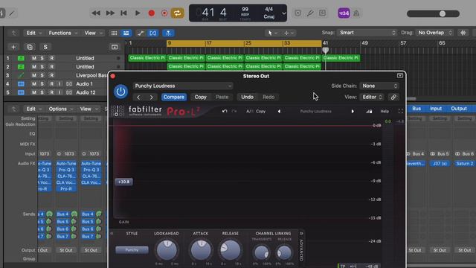This screenshot has height=268, width=476.
Task: Click the Copy button in plugin header
Action: pyautogui.click(x=200, y=98)
